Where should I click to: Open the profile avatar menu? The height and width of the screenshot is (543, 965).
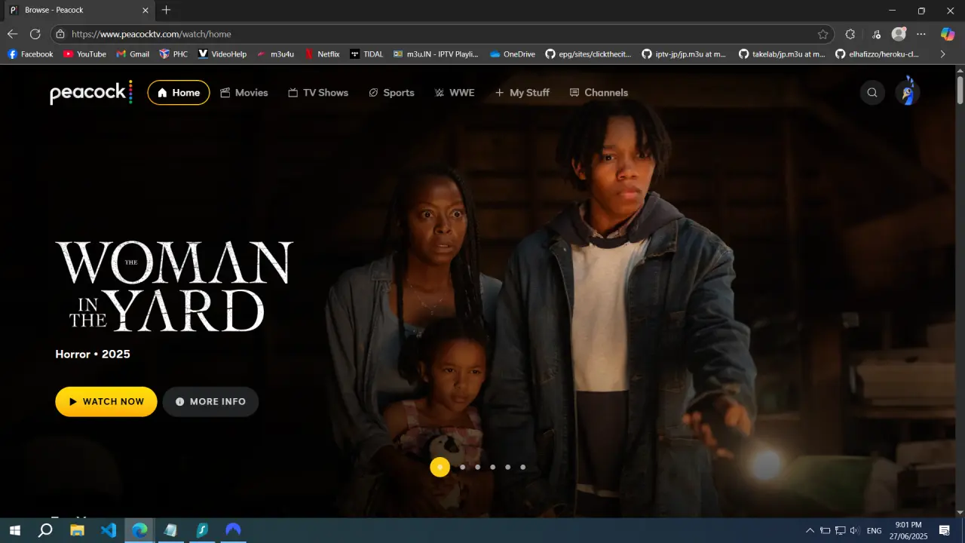[908, 93]
